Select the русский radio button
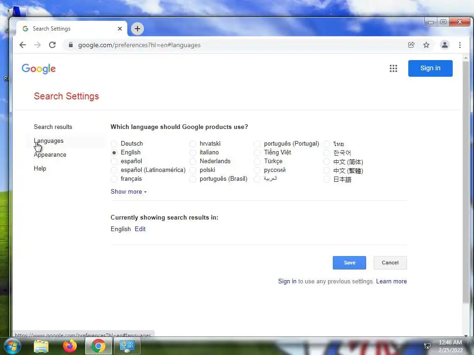This screenshot has height=355, width=474. pos(257,170)
